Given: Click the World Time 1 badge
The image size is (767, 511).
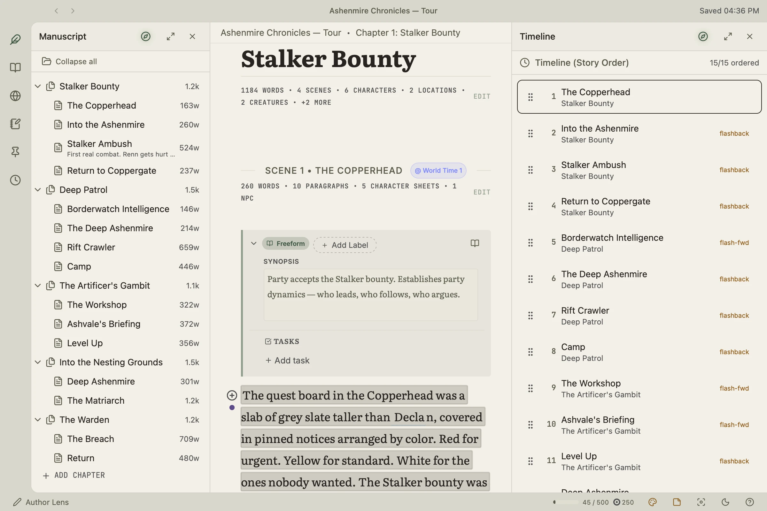Looking at the screenshot, I should (x=438, y=171).
